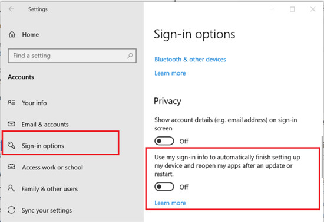The image size is (324, 222).
Task: Click the Your info person icon
Action: click(12, 103)
